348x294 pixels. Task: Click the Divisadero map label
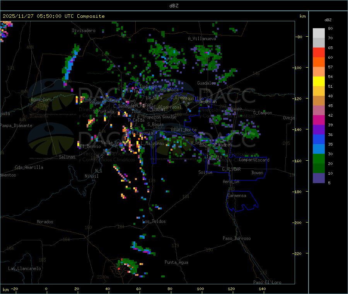click(x=84, y=31)
